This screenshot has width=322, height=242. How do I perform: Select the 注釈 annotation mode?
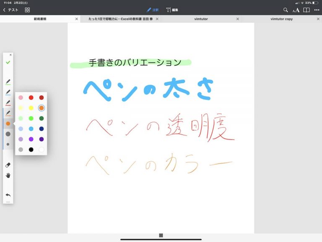point(153,10)
